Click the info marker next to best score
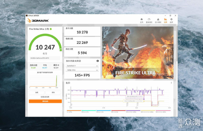203x131 pixels. click(x=58, y=65)
